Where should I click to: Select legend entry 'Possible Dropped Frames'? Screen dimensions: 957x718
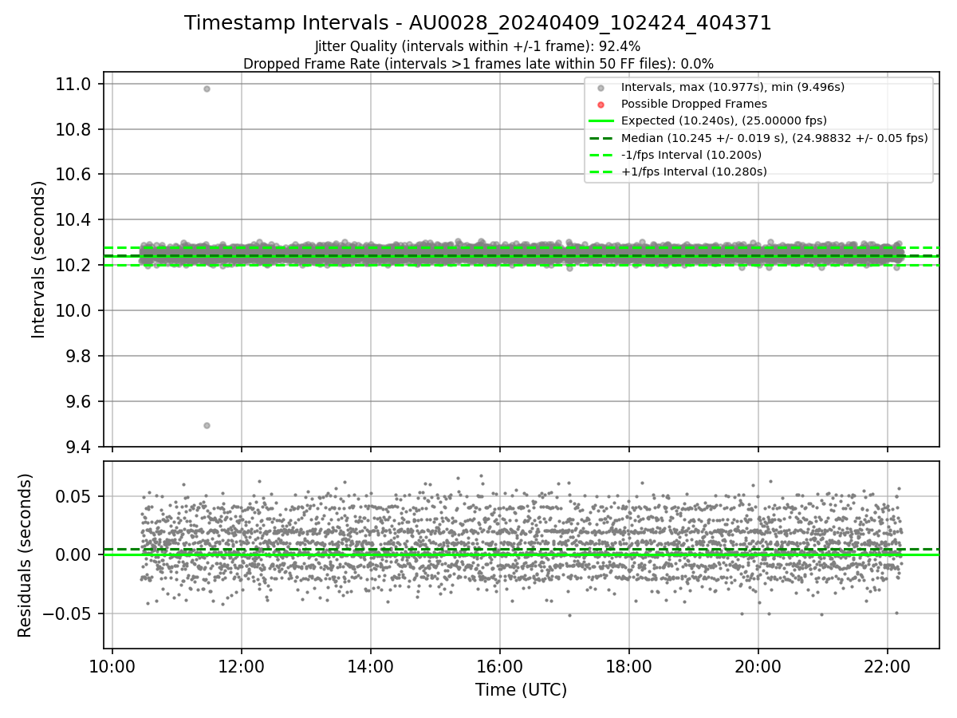(694, 104)
